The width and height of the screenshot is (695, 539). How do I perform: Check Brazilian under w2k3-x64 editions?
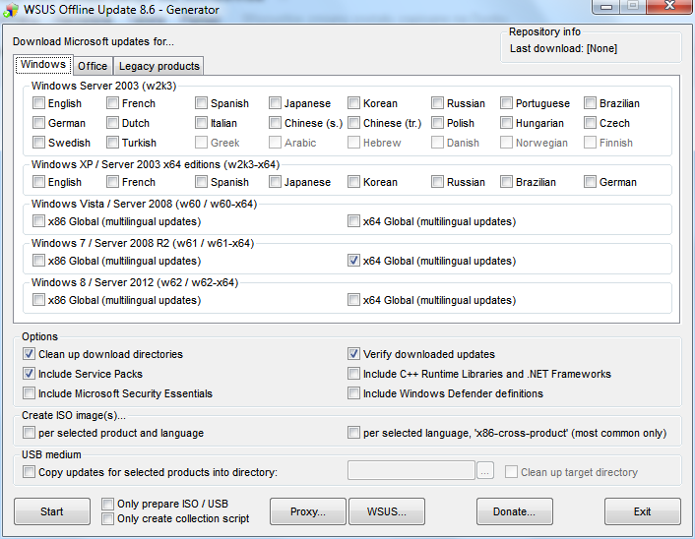(x=506, y=182)
